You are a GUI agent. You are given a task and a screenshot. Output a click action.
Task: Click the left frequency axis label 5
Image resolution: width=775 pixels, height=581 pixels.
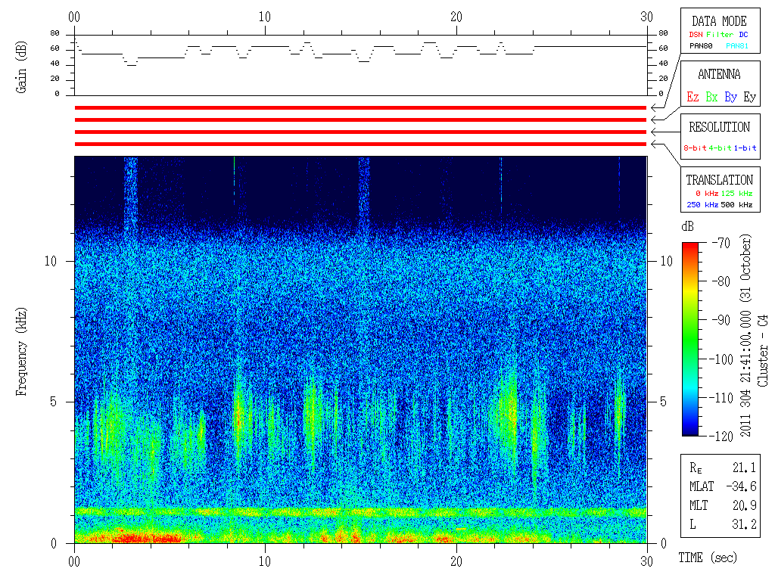tap(53, 402)
